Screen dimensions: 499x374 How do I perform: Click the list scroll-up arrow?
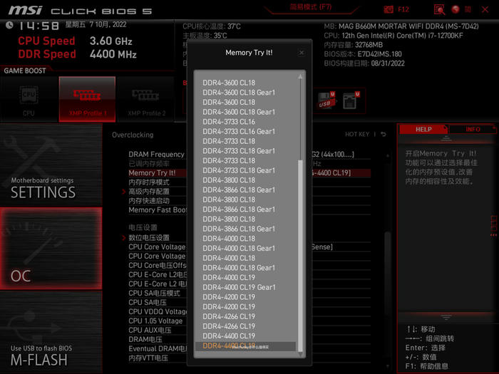(300, 77)
